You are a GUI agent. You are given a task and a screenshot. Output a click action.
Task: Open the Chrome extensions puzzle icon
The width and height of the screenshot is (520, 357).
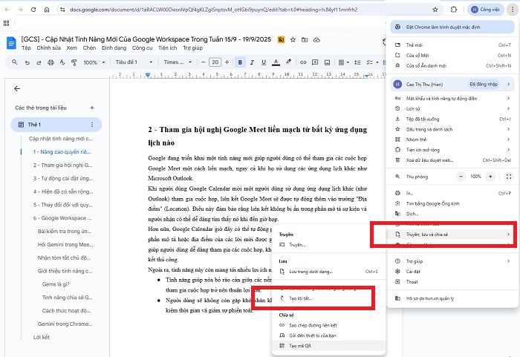[x=454, y=11]
